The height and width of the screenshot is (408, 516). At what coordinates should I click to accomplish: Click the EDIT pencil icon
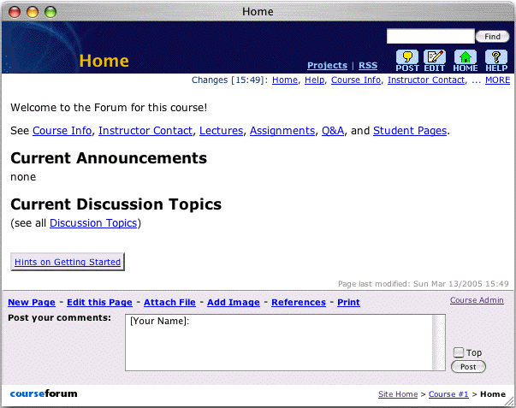point(435,61)
